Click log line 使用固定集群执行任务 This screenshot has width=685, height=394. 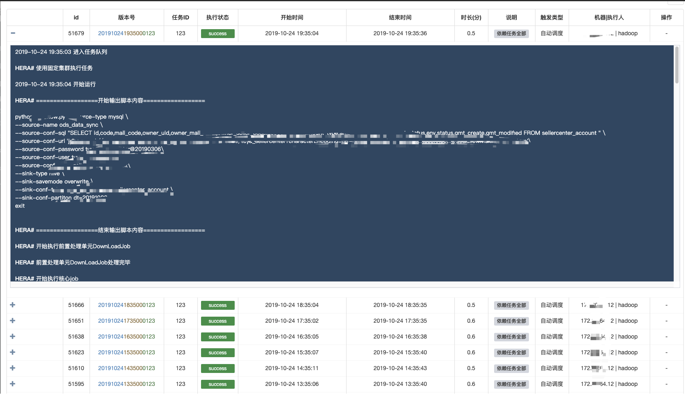[54, 68]
